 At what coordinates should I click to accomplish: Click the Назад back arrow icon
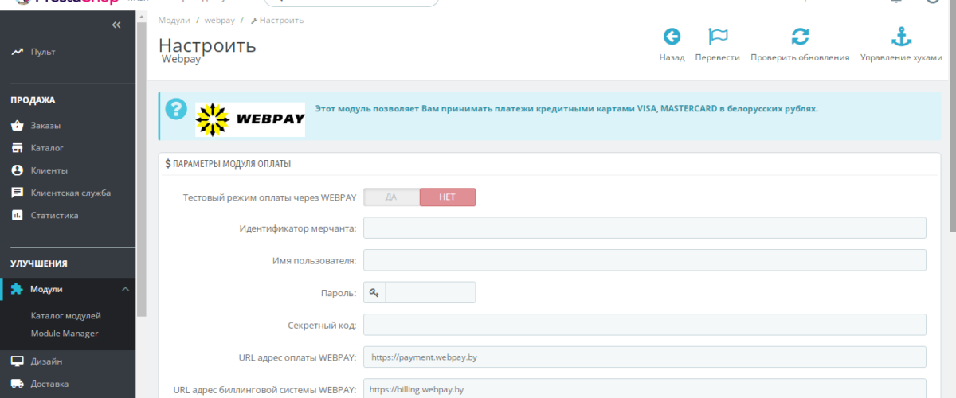[x=672, y=37]
